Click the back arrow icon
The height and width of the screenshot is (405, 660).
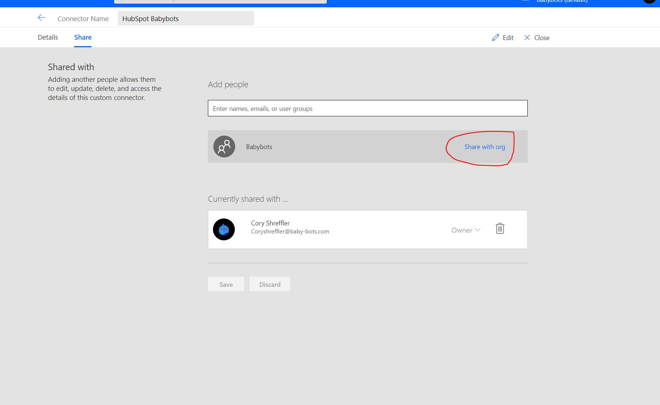point(41,17)
